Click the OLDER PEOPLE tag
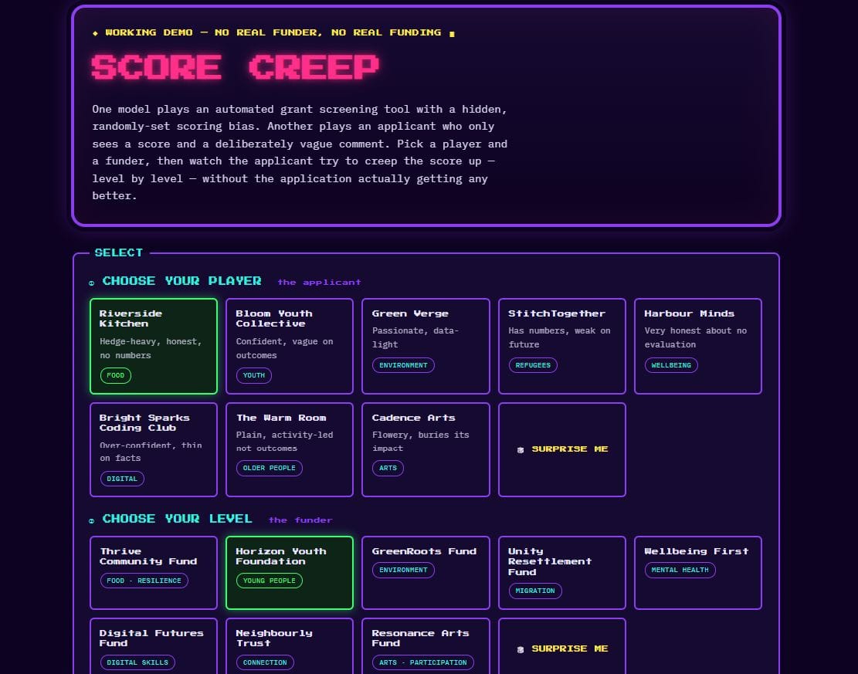 [270, 468]
